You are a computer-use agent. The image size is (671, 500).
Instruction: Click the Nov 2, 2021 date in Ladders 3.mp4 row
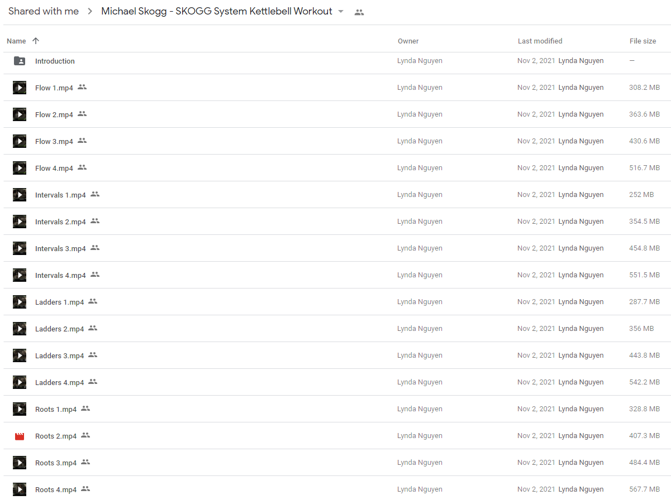(x=536, y=355)
